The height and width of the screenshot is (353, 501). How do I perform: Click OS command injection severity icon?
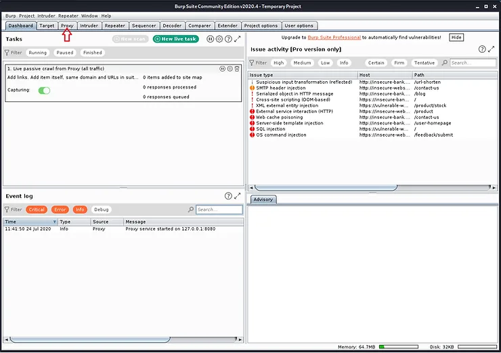coord(252,135)
